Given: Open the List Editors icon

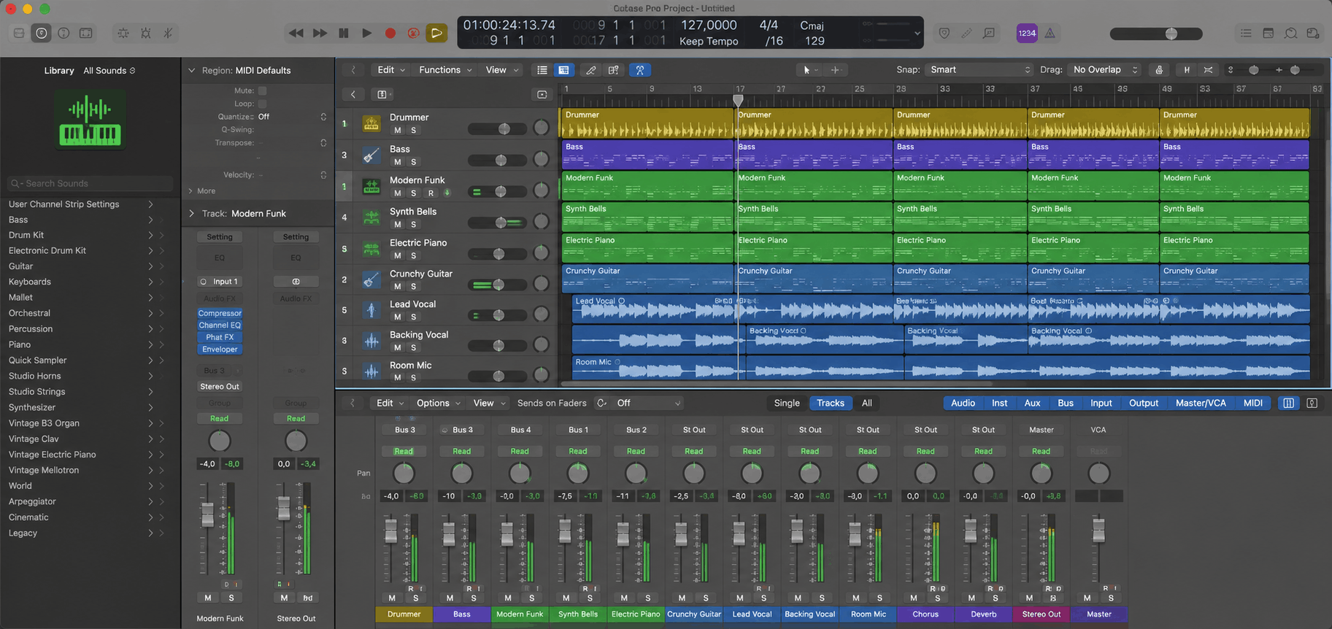Looking at the screenshot, I should pos(1246,33).
